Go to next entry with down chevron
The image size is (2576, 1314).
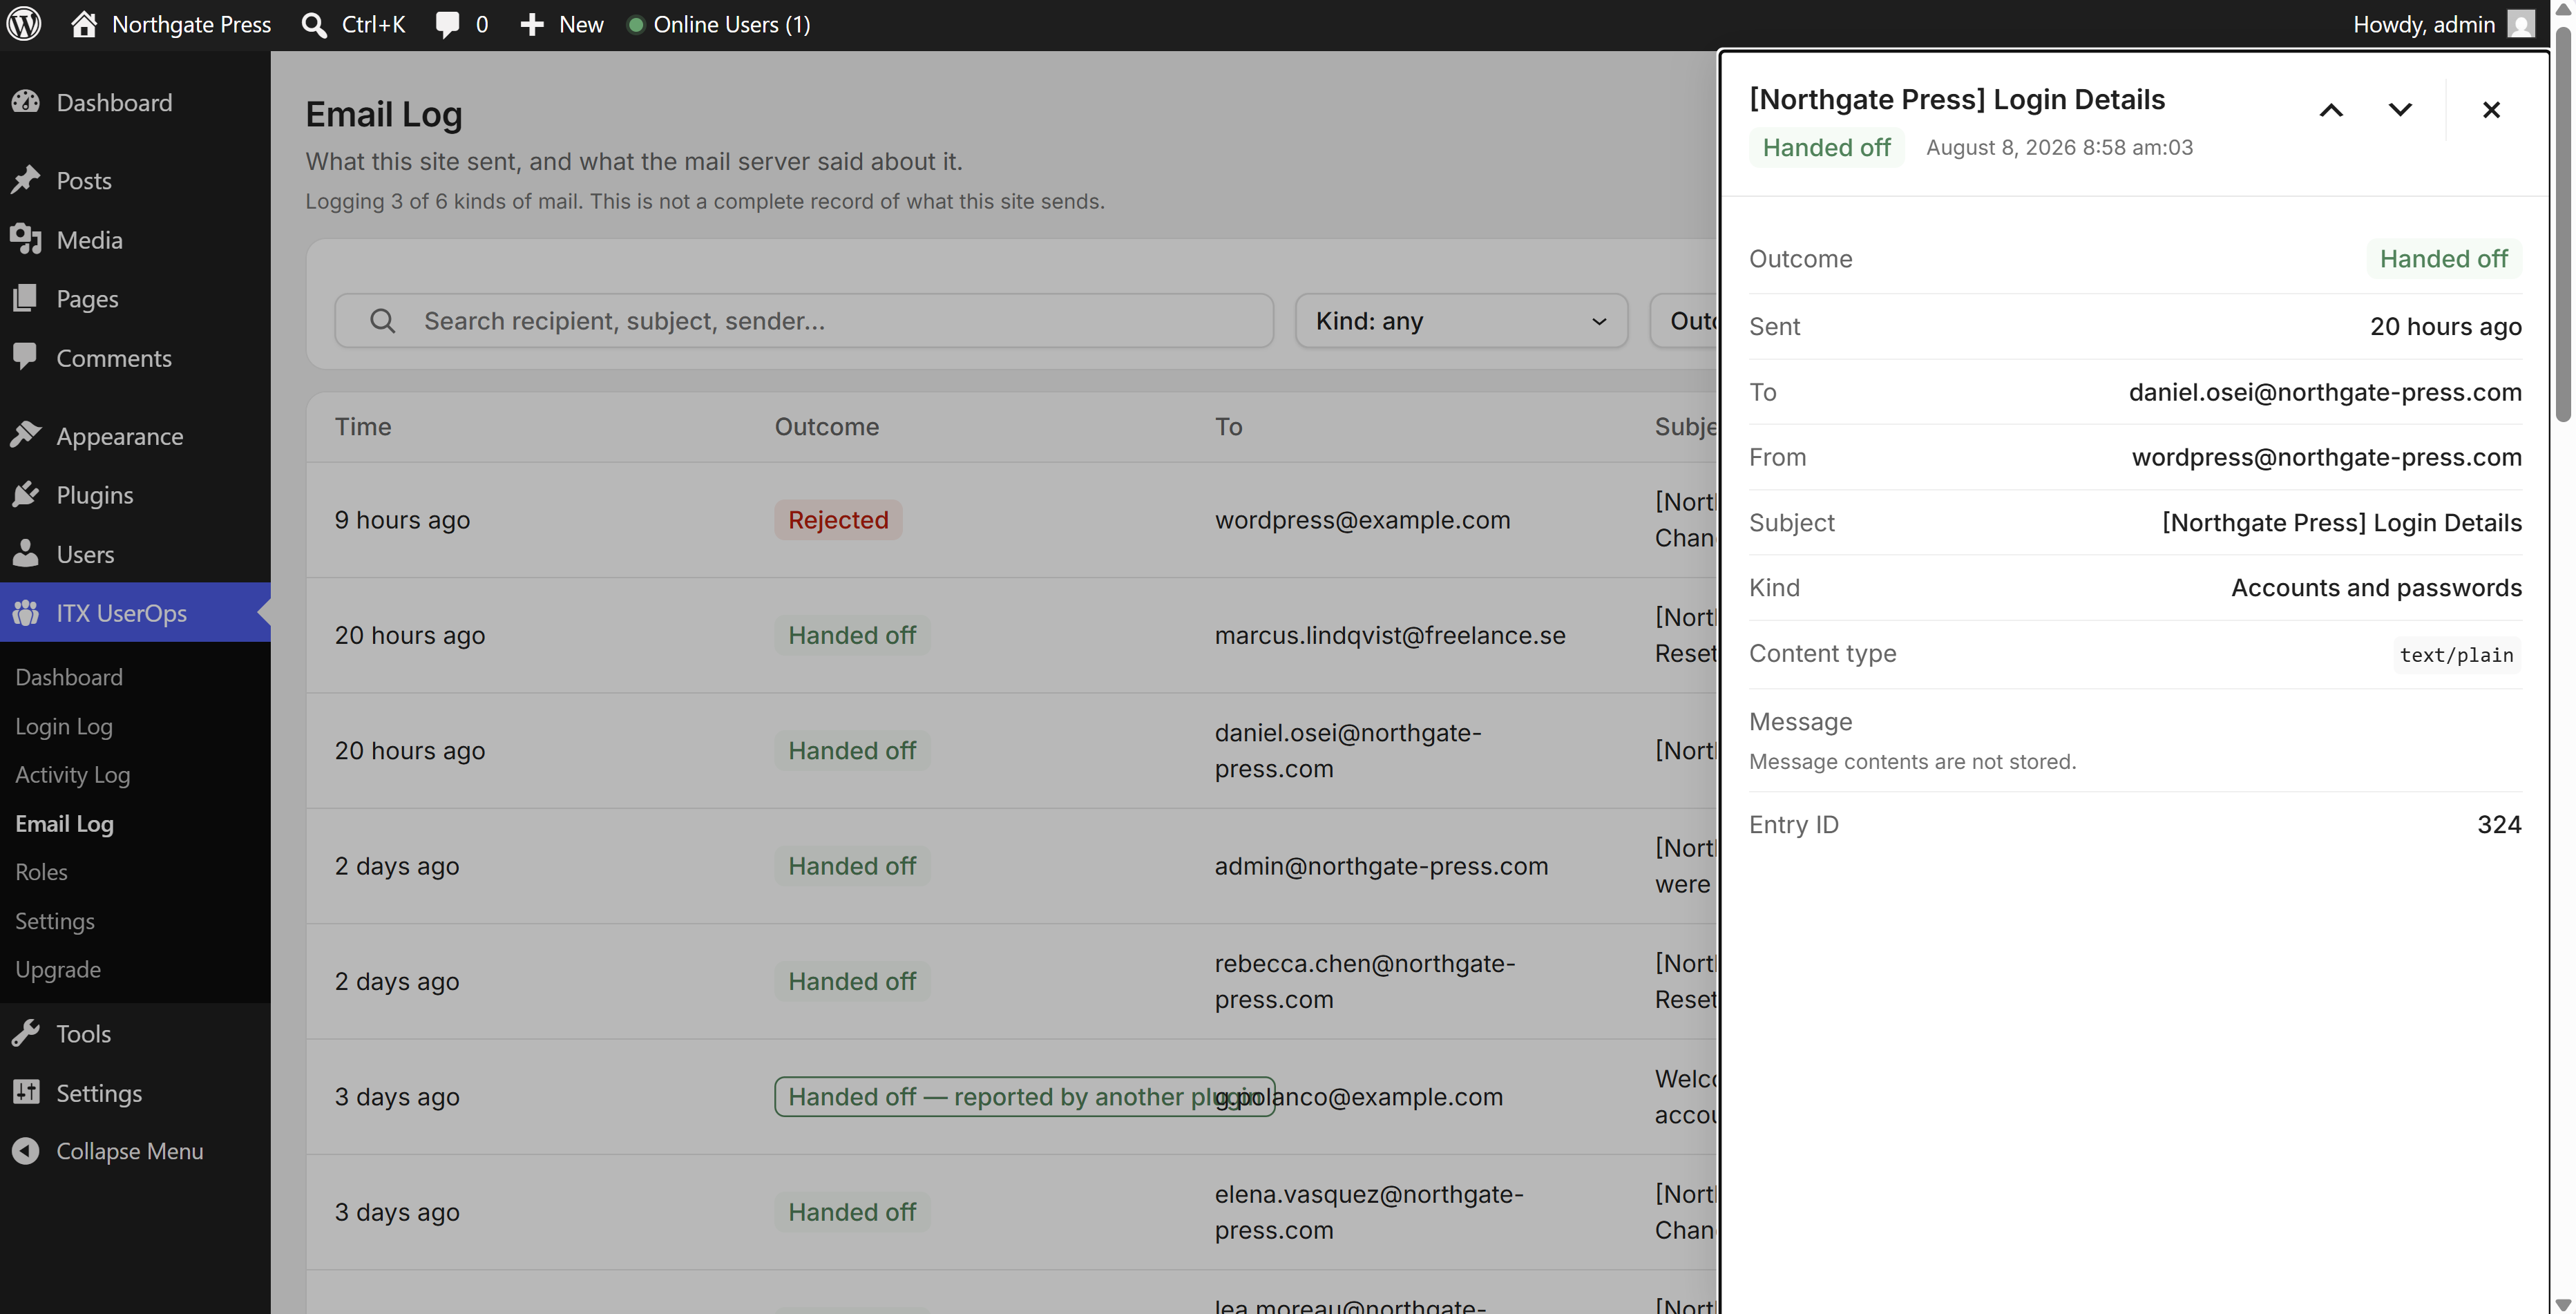2400,110
